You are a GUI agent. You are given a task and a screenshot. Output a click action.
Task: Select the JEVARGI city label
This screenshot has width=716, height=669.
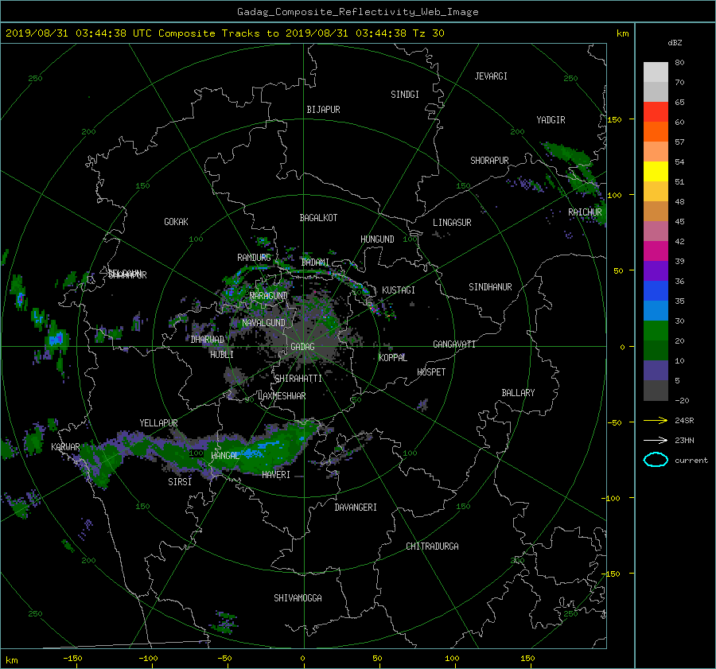point(491,76)
